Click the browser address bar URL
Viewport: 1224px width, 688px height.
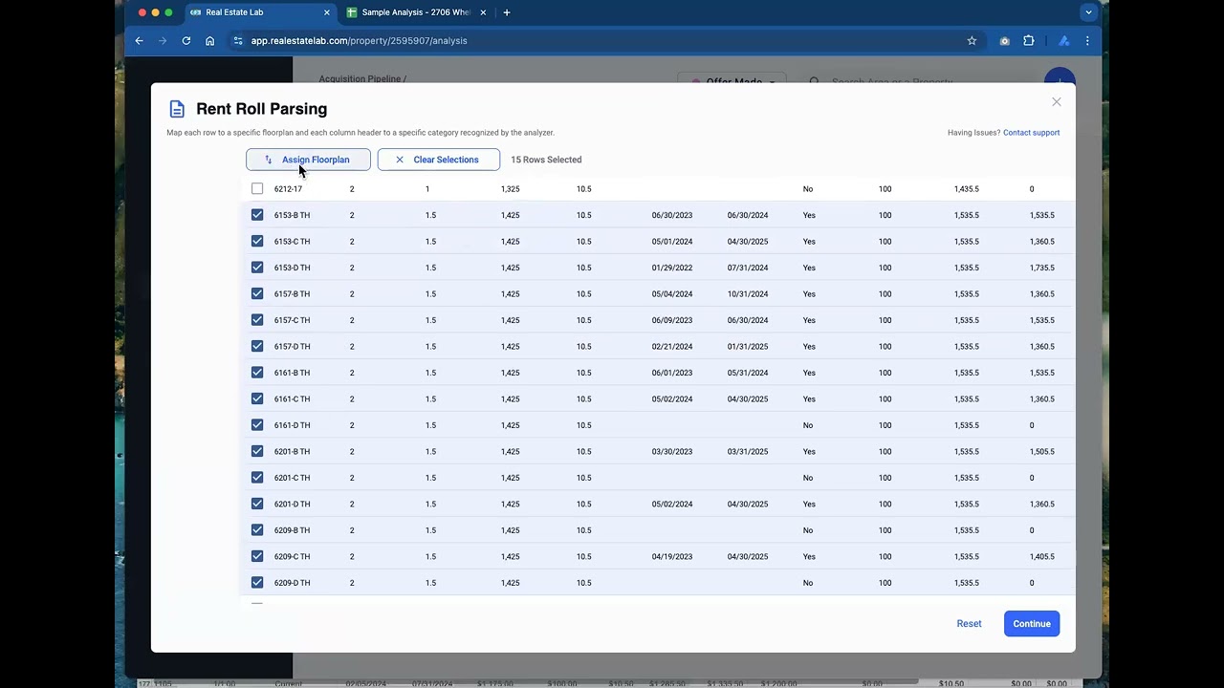pyautogui.click(x=359, y=41)
